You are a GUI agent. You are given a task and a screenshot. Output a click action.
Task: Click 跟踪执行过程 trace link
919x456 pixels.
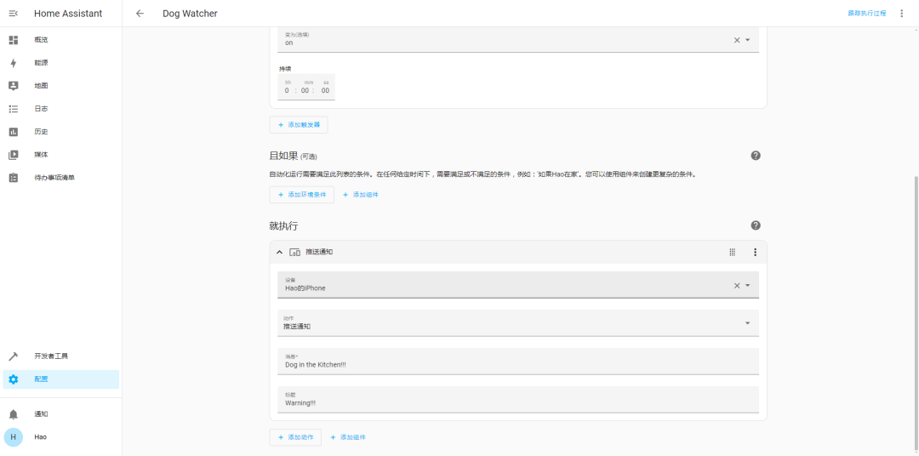pyautogui.click(x=867, y=13)
